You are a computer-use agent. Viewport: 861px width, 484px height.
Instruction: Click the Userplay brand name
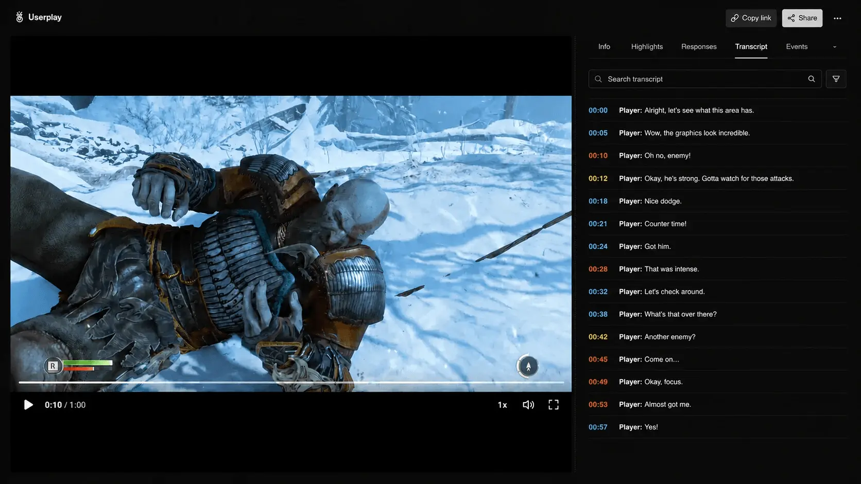[x=45, y=17]
